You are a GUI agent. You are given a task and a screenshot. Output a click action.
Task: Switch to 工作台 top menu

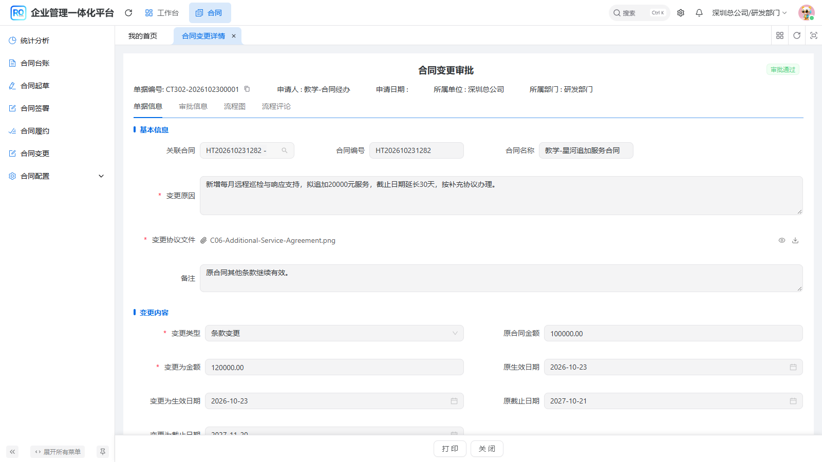click(162, 13)
